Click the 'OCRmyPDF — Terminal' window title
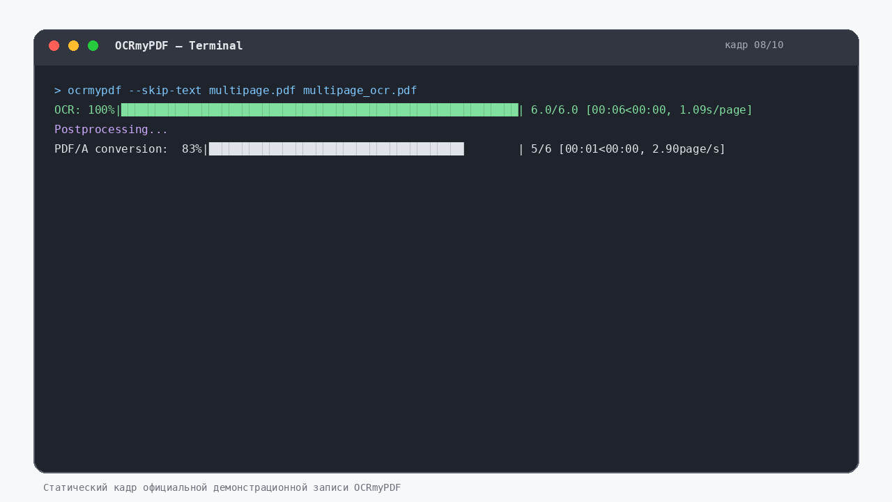The width and height of the screenshot is (892, 502). (x=179, y=46)
